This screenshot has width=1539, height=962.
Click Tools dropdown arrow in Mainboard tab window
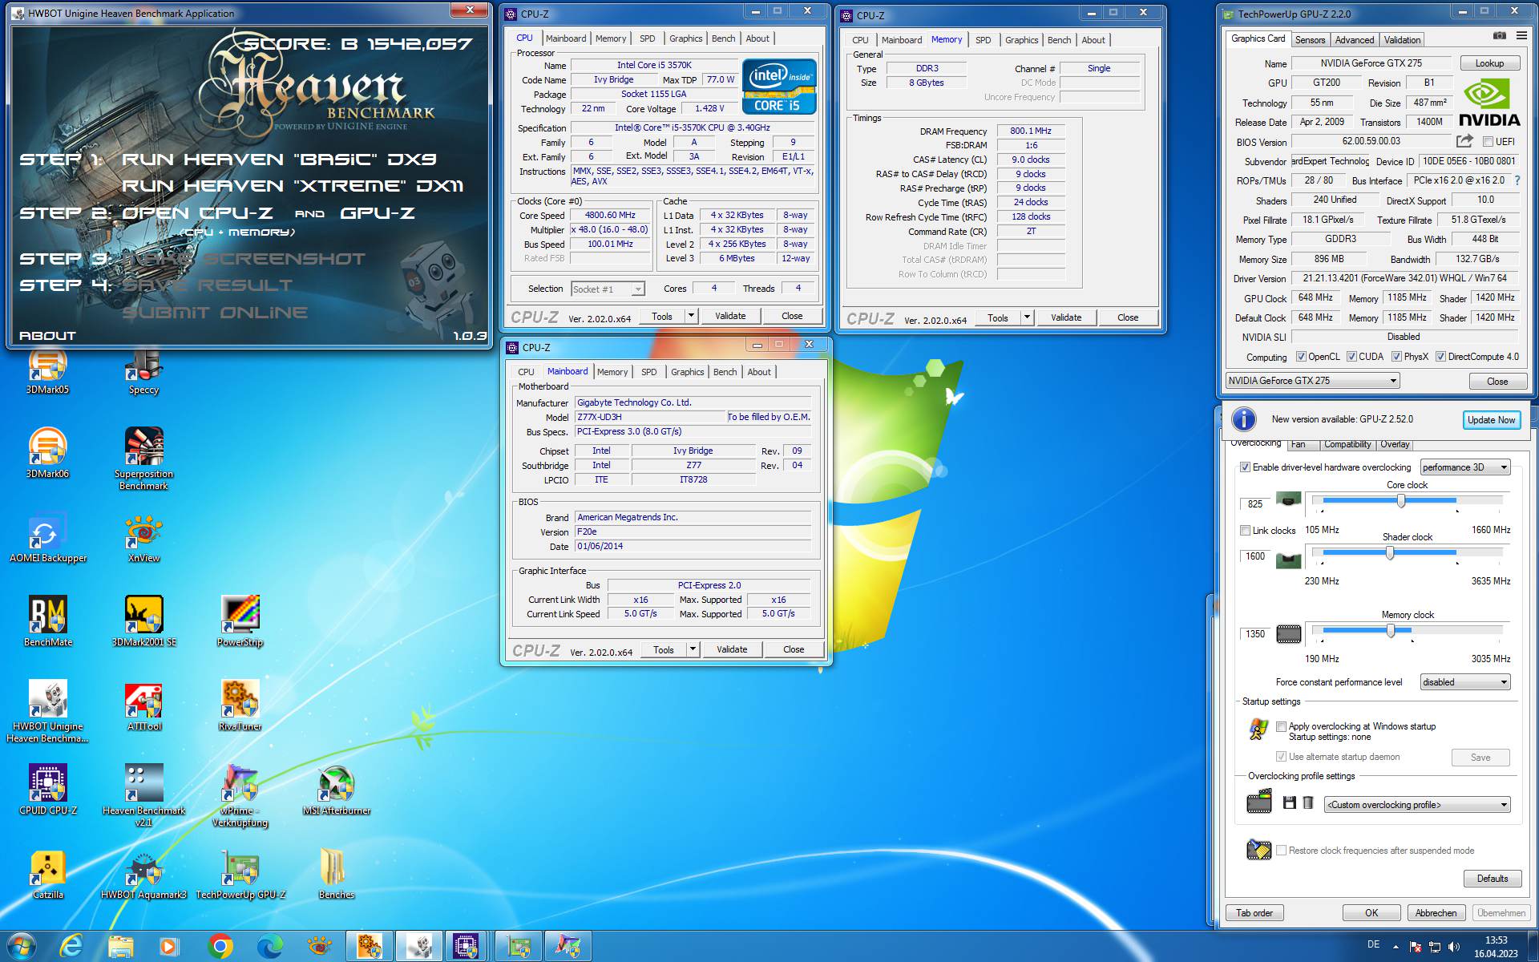pyautogui.click(x=693, y=649)
